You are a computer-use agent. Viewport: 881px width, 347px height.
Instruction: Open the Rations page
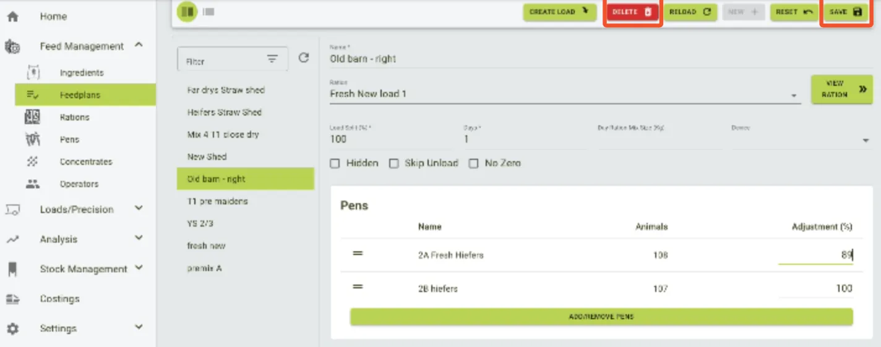(74, 117)
